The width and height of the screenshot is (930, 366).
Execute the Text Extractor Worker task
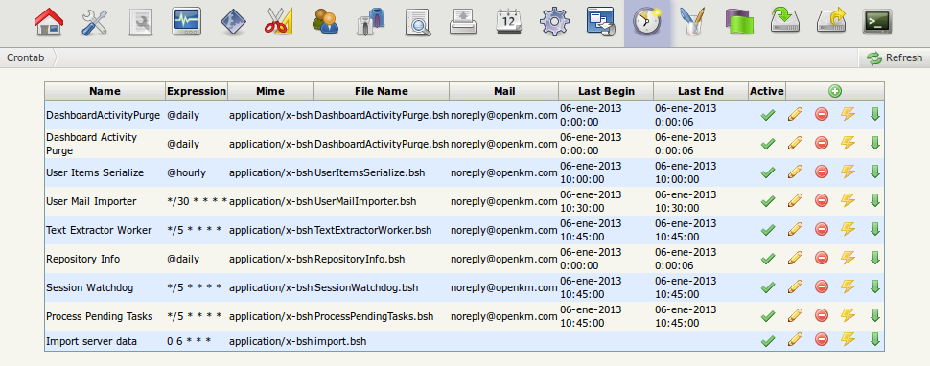pyautogui.click(x=849, y=229)
